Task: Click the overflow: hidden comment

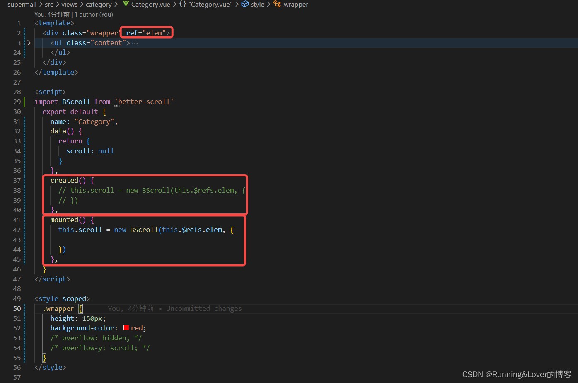Action: [96, 338]
